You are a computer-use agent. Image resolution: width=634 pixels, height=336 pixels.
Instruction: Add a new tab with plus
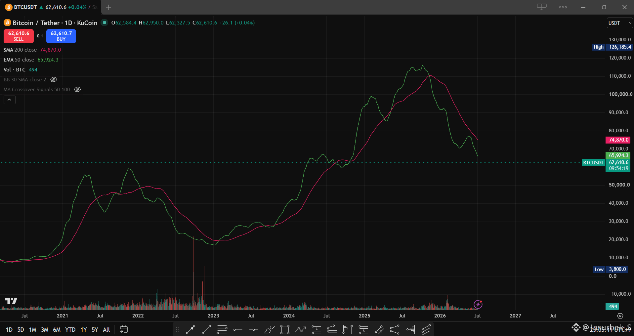(108, 7)
